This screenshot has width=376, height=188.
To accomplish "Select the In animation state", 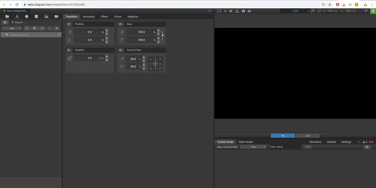I will click(283, 136).
